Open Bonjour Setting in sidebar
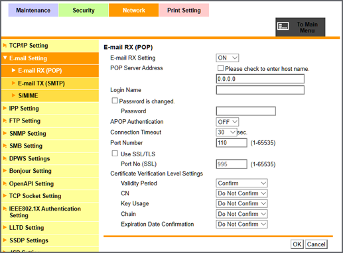Screen dimensions: 343x253 tap(50, 171)
